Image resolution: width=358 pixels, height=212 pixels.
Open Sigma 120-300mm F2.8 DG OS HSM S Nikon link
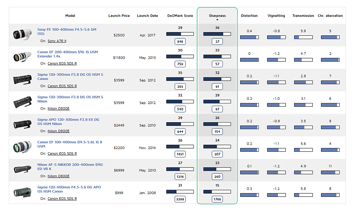tap(70, 99)
